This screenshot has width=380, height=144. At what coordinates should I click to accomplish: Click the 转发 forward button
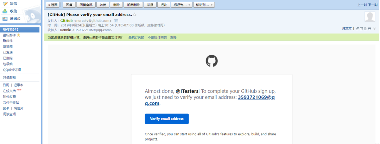(103, 5)
